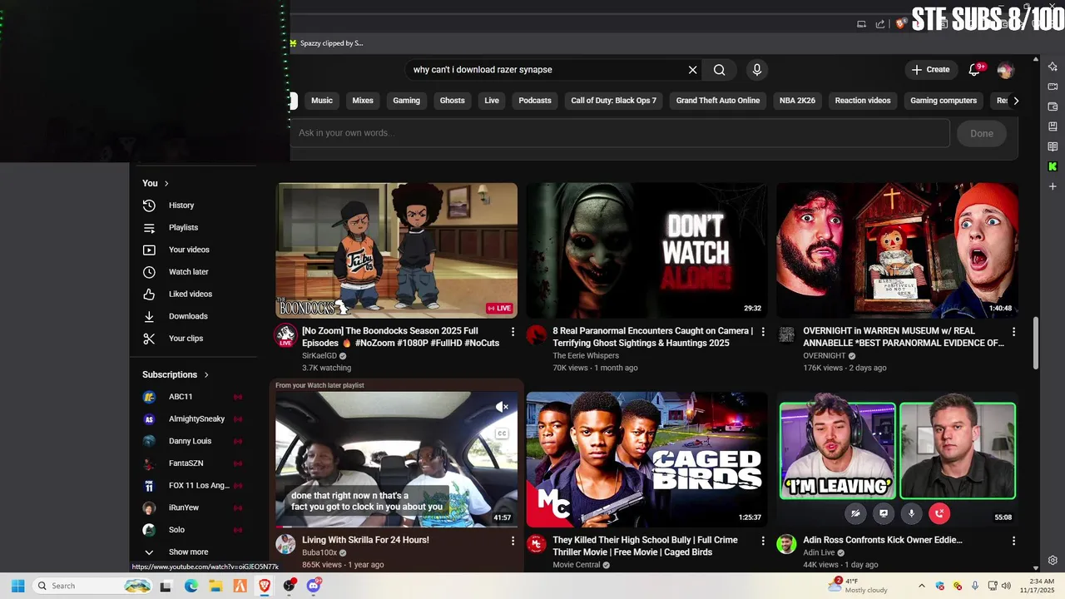Advance the filter chips with the right arrow
This screenshot has height=599, width=1065.
click(1016, 101)
